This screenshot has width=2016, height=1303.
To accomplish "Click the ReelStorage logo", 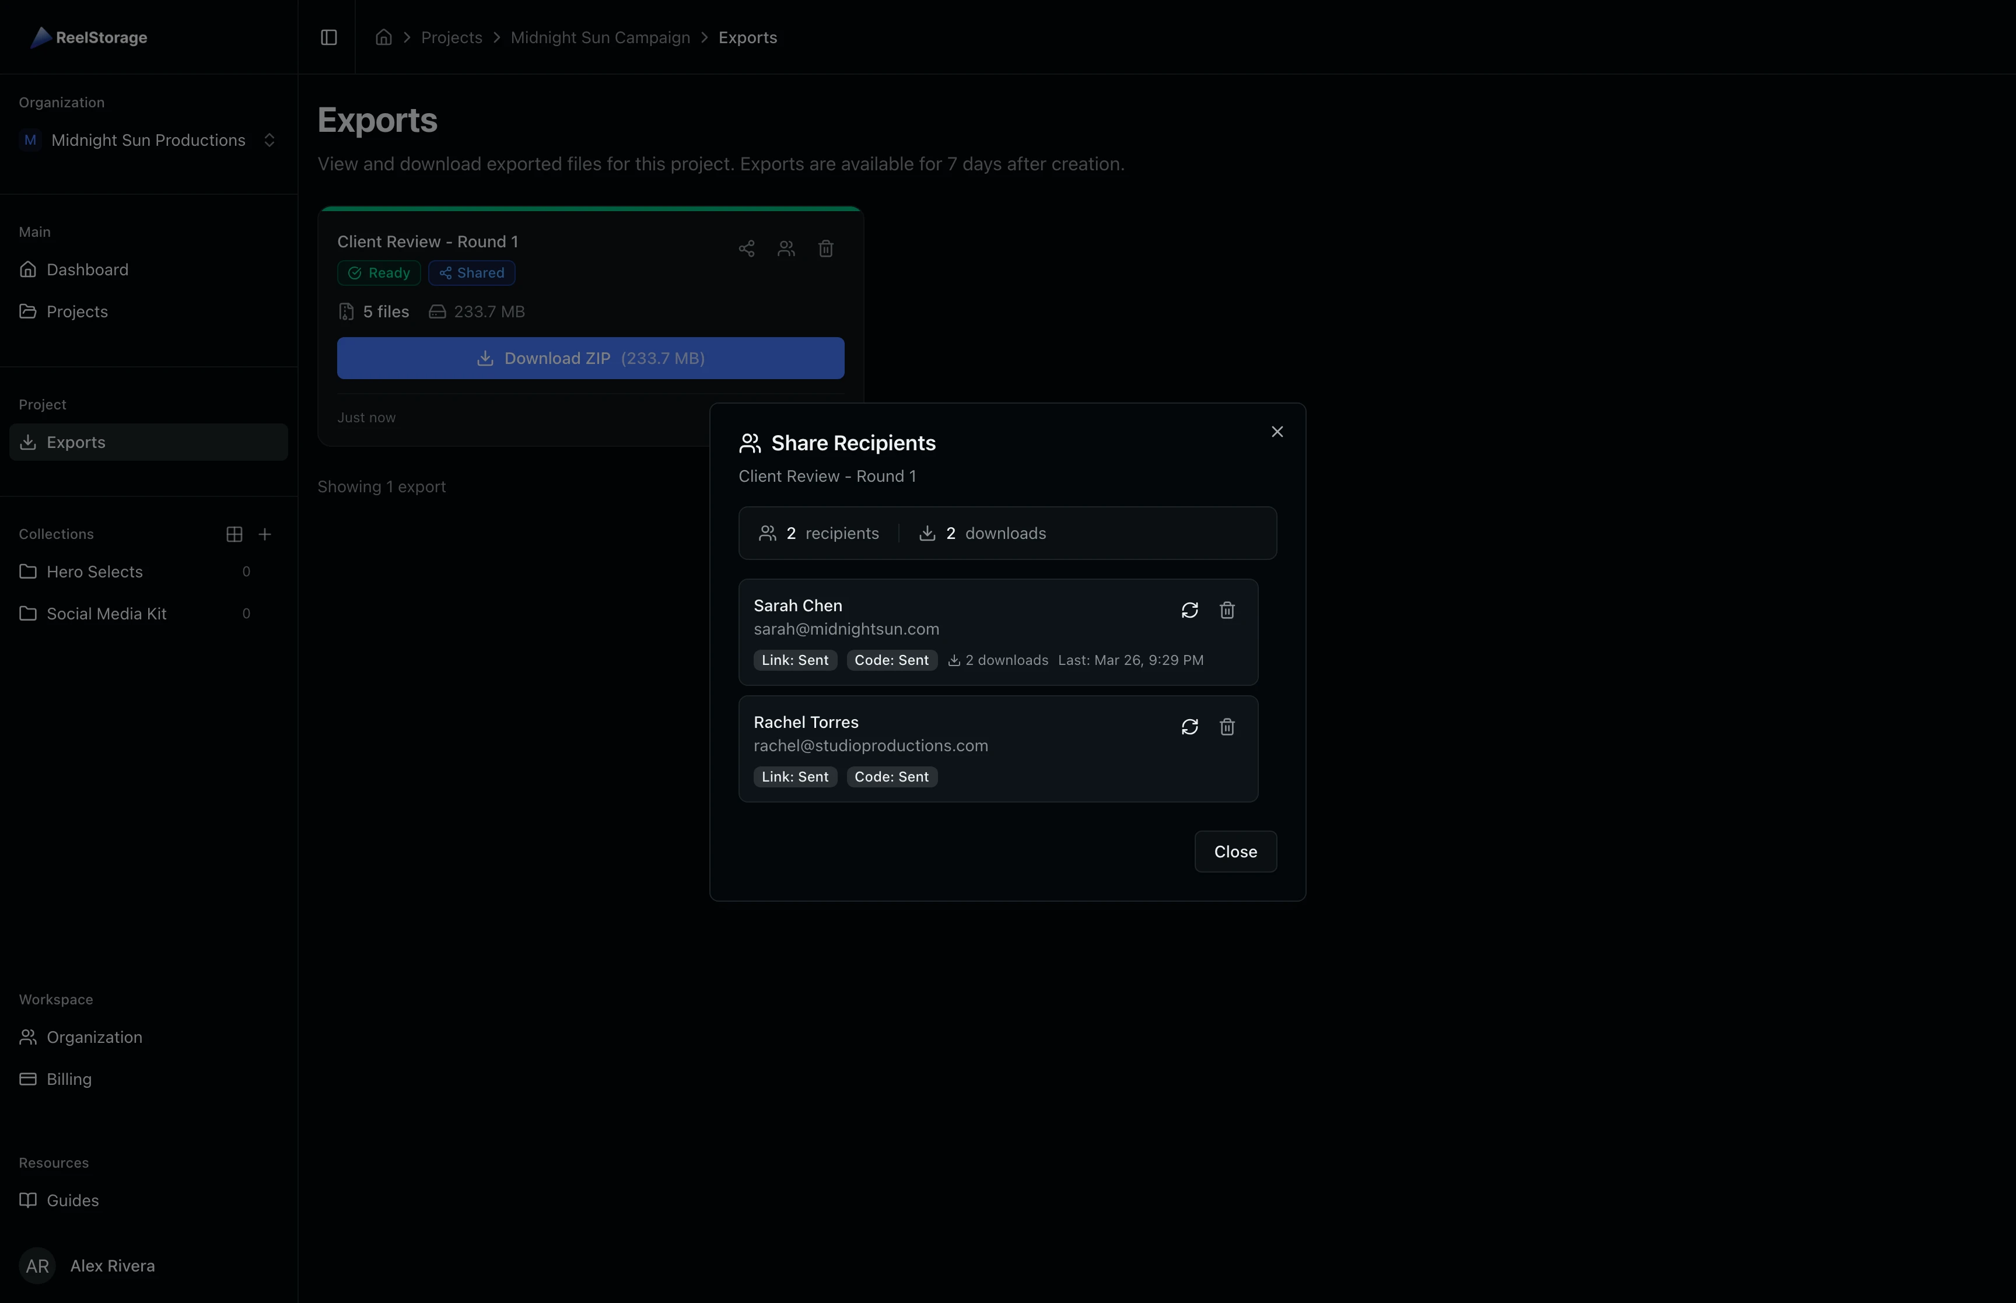I will point(88,37).
